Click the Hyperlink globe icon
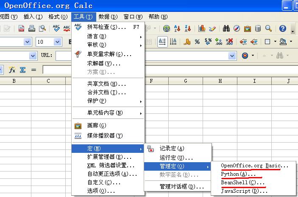Viewport: 298px width, 197px height. [167, 28]
